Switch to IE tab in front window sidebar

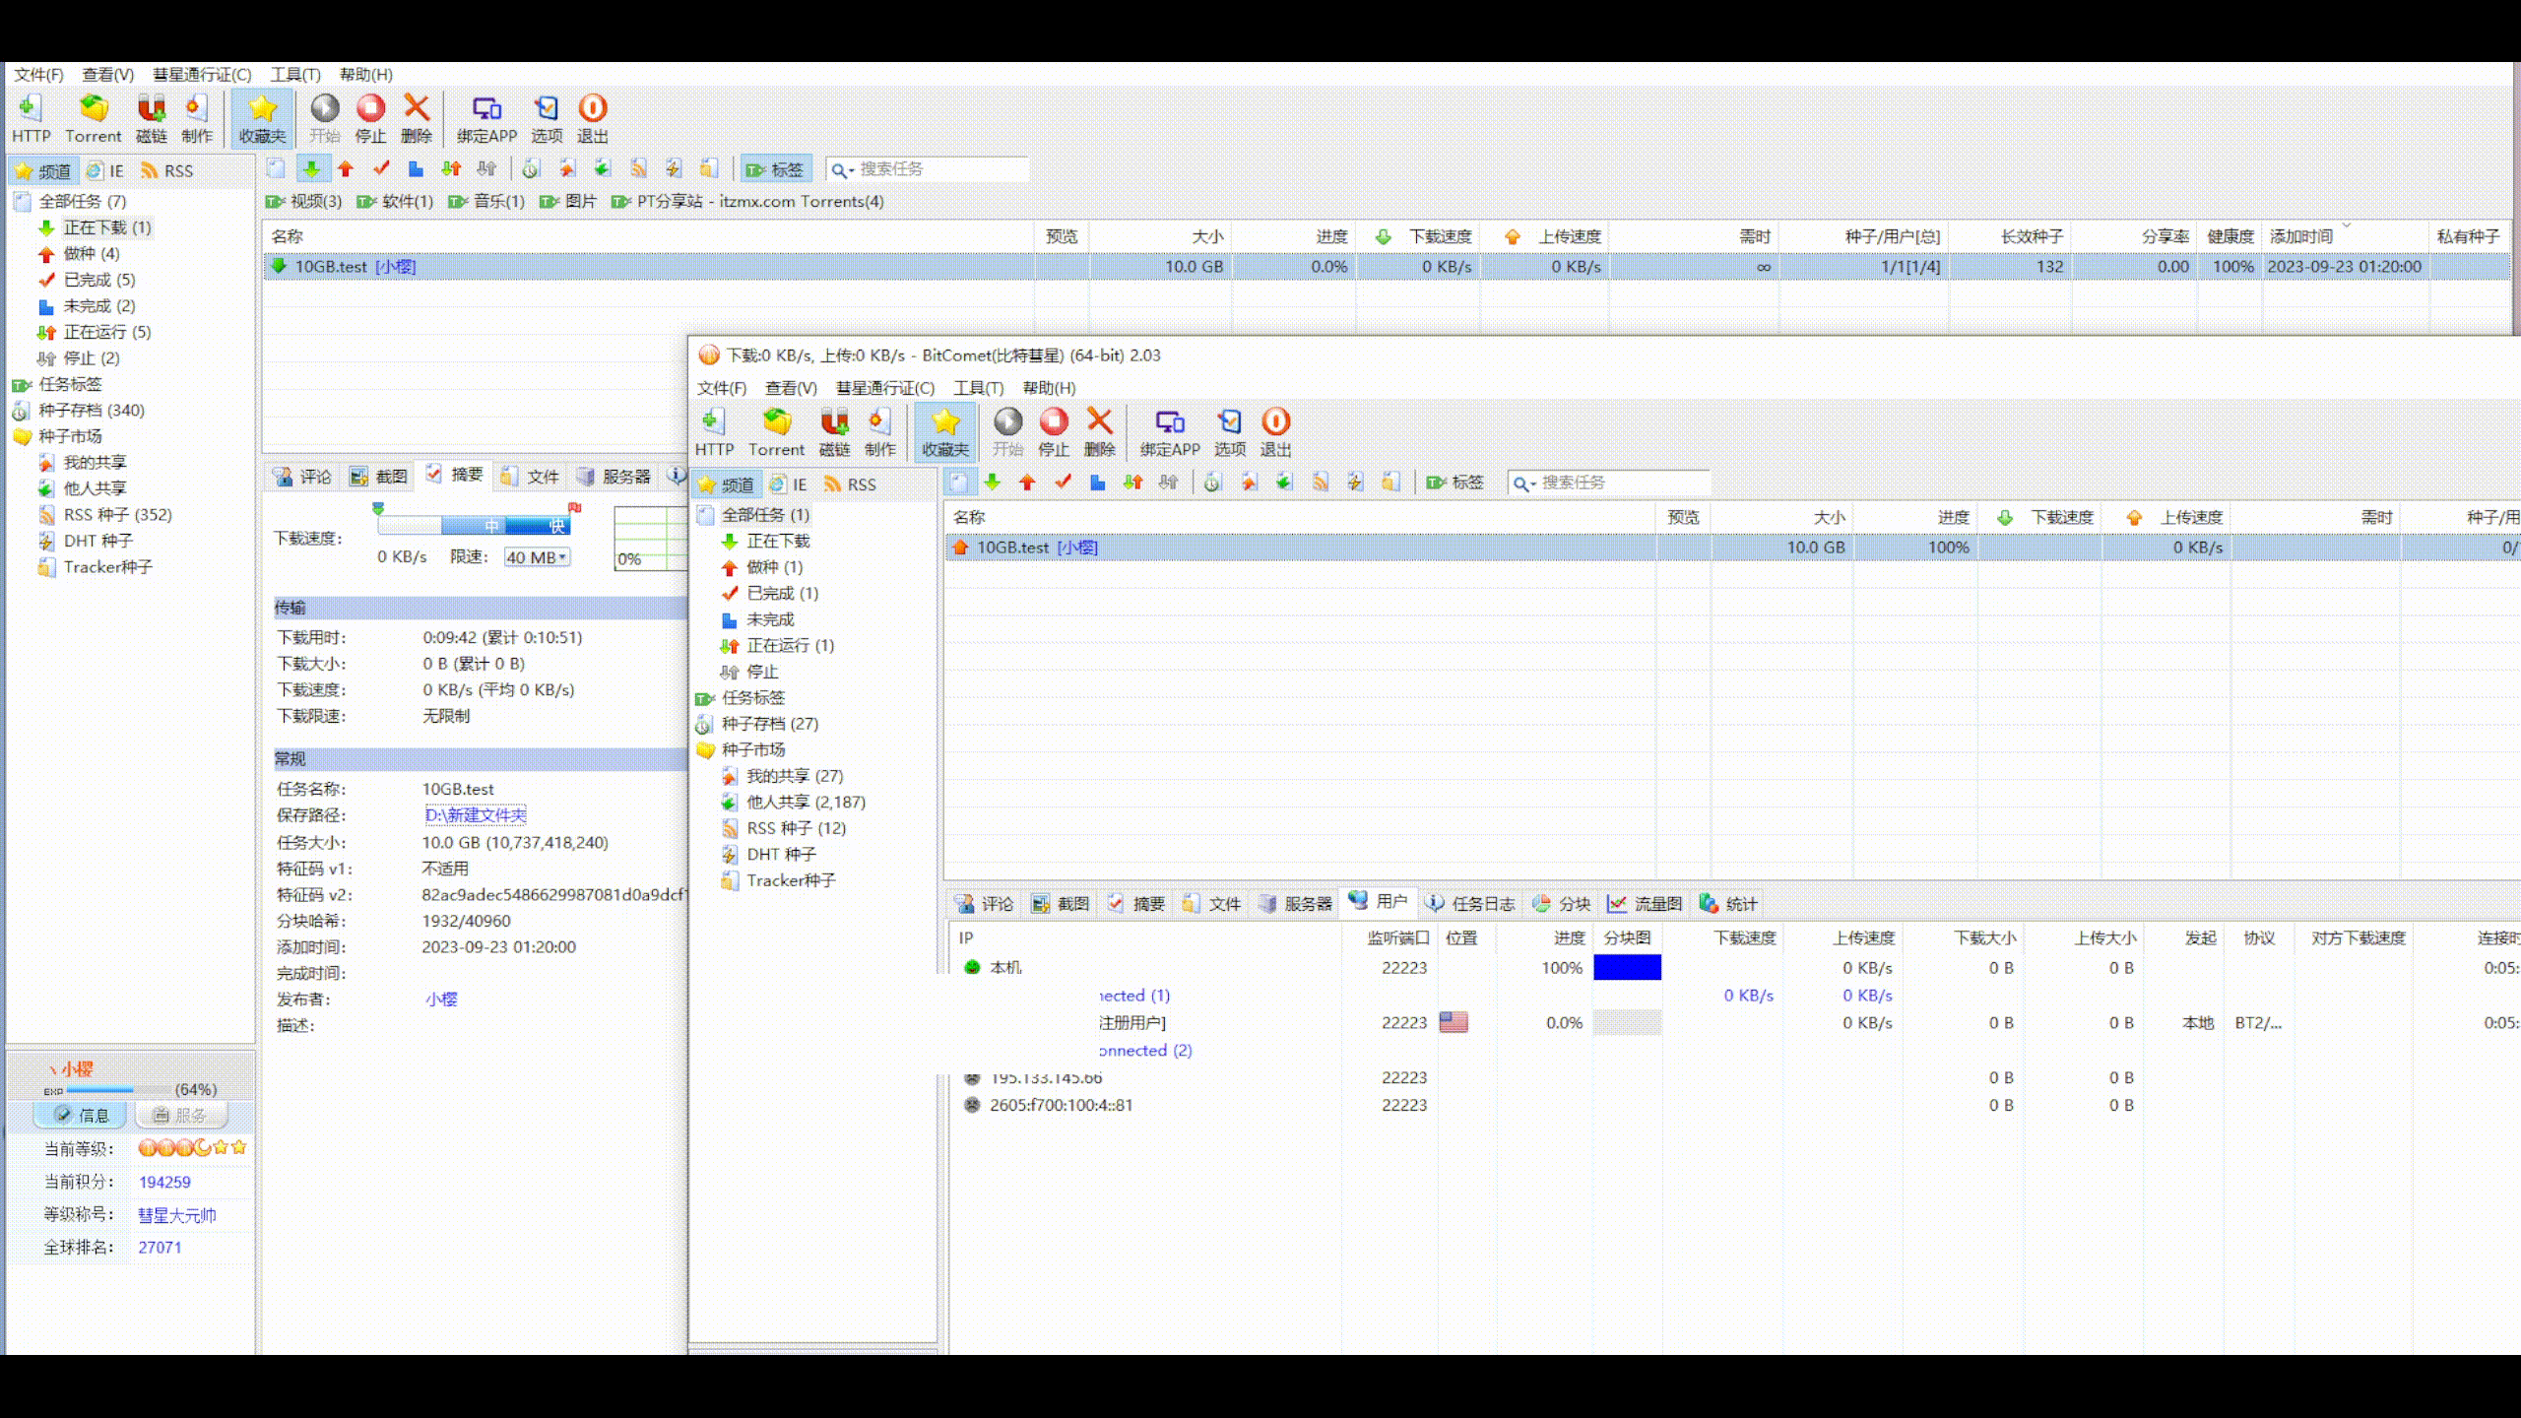[x=789, y=484]
